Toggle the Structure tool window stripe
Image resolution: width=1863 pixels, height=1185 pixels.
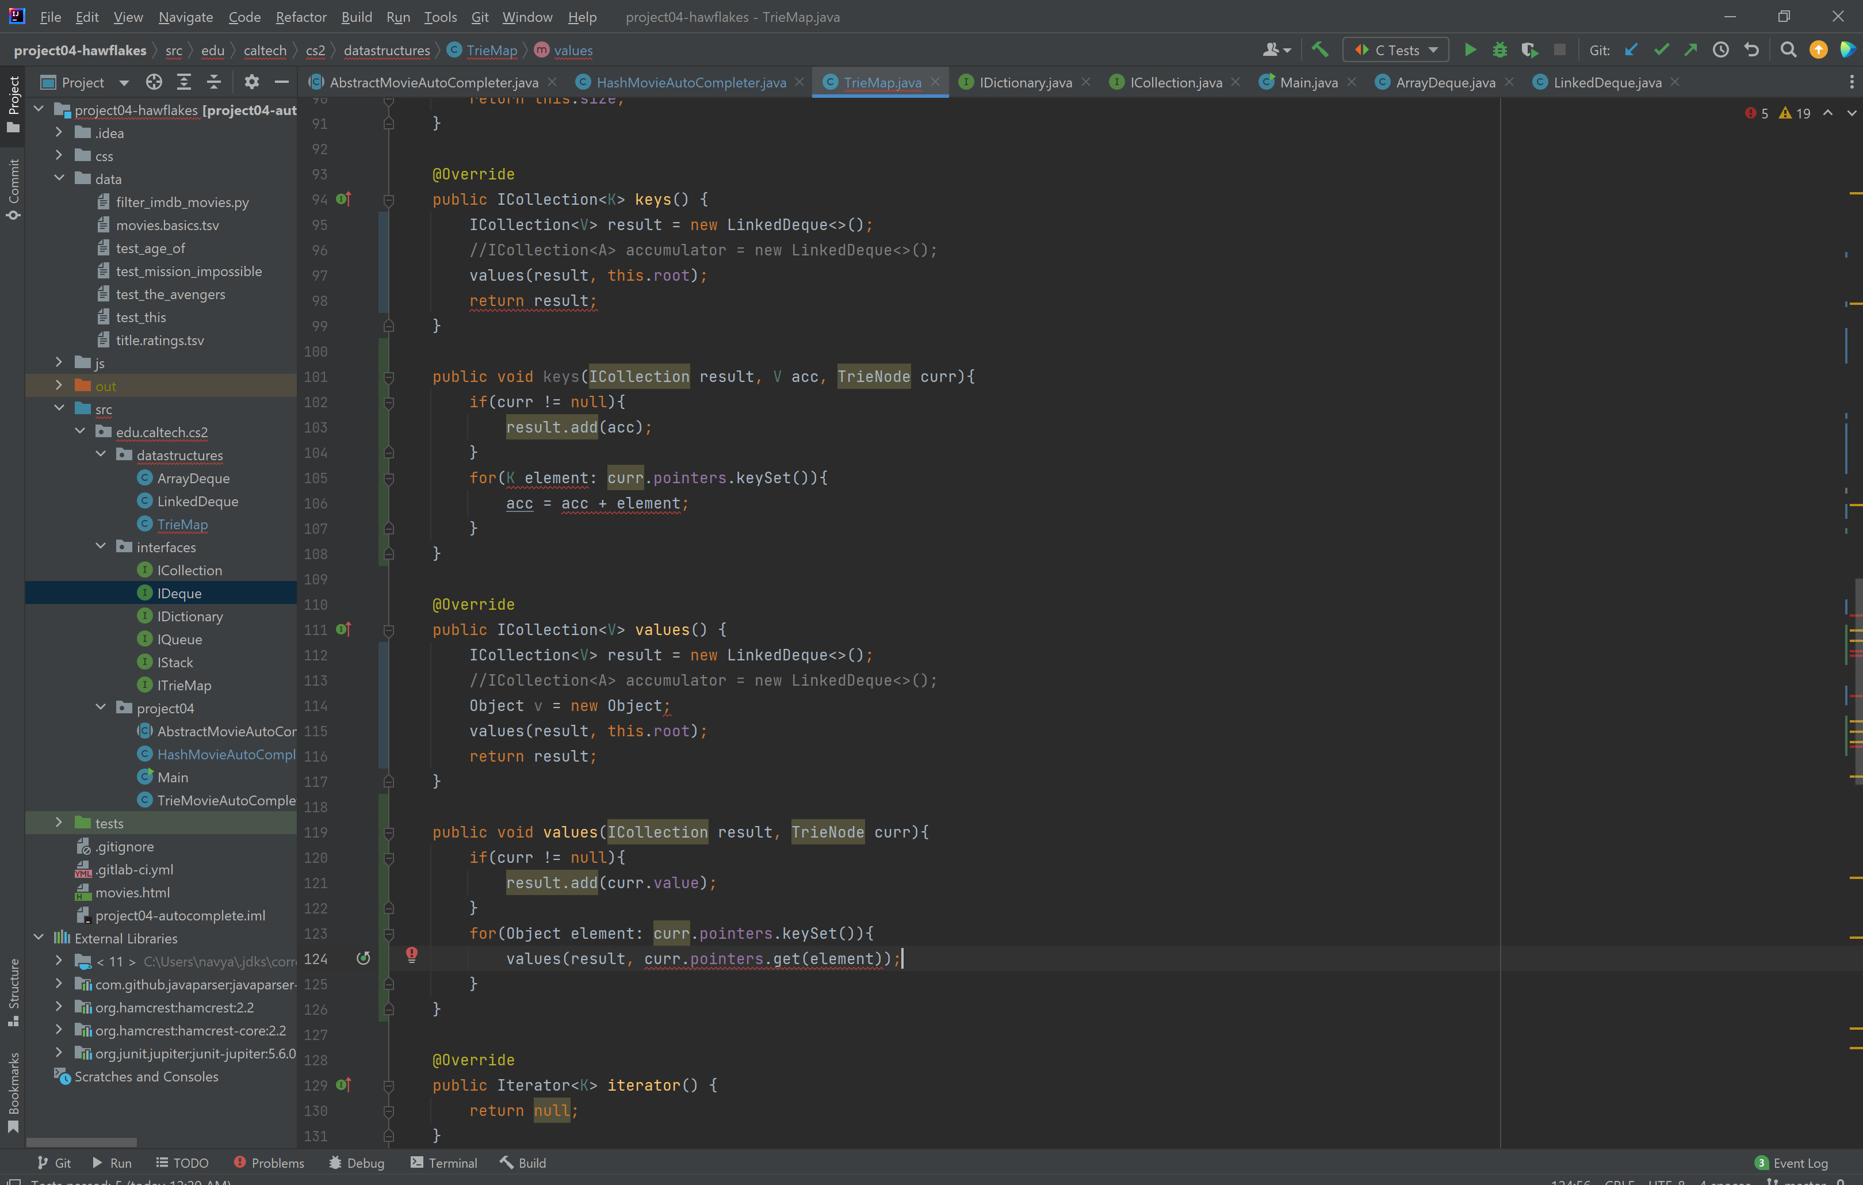pyautogui.click(x=13, y=992)
